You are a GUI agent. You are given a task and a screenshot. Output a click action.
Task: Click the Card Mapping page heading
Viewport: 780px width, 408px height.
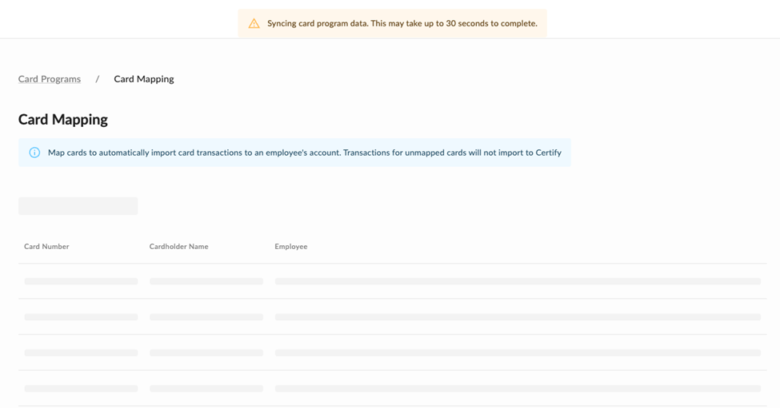click(x=63, y=120)
